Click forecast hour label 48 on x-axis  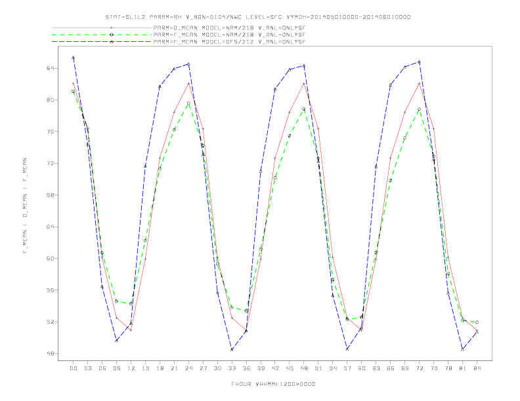(304, 368)
